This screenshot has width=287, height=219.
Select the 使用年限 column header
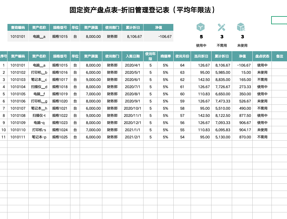[x=150, y=56]
